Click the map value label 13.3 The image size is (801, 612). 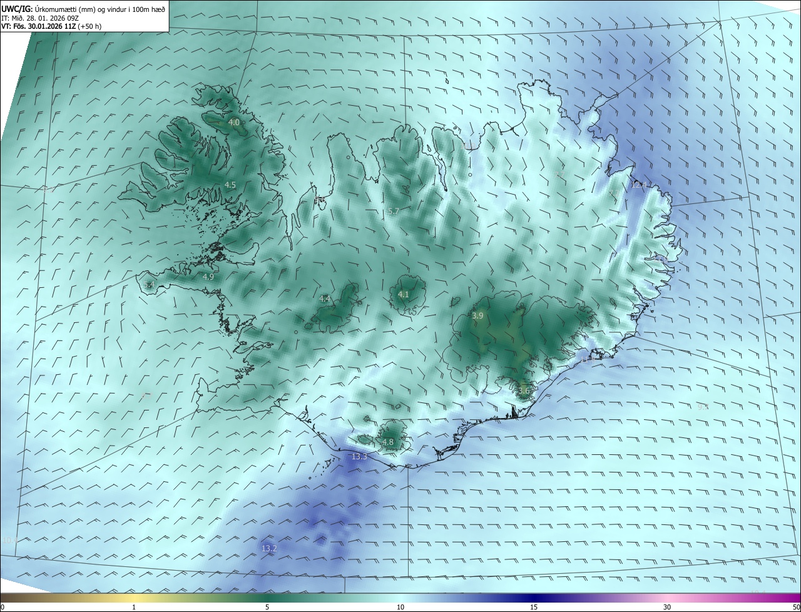(359, 457)
